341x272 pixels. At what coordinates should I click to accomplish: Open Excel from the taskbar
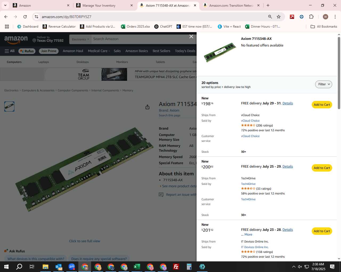pyautogui.click(x=137, y=267)
